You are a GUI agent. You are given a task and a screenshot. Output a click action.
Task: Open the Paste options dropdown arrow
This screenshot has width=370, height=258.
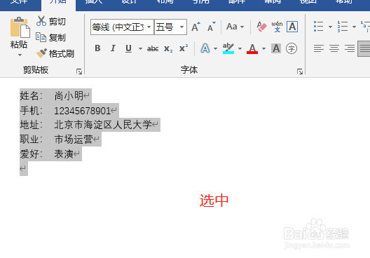click(20, 55)
